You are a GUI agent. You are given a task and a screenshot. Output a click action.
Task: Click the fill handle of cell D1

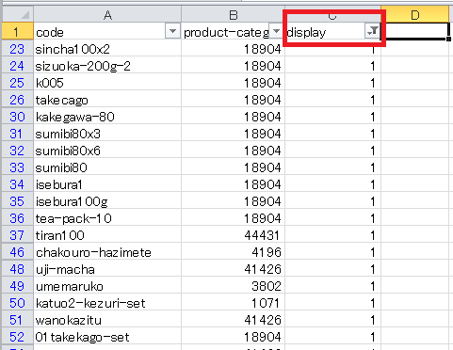[449, 39]
